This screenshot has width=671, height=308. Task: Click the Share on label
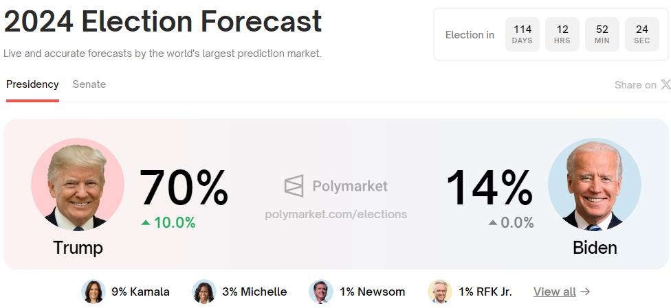pyautogui.click(x=635, y=85)
